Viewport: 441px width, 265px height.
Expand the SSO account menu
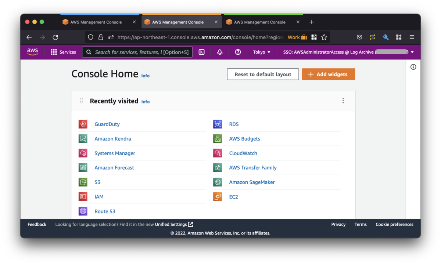(348, 52)
